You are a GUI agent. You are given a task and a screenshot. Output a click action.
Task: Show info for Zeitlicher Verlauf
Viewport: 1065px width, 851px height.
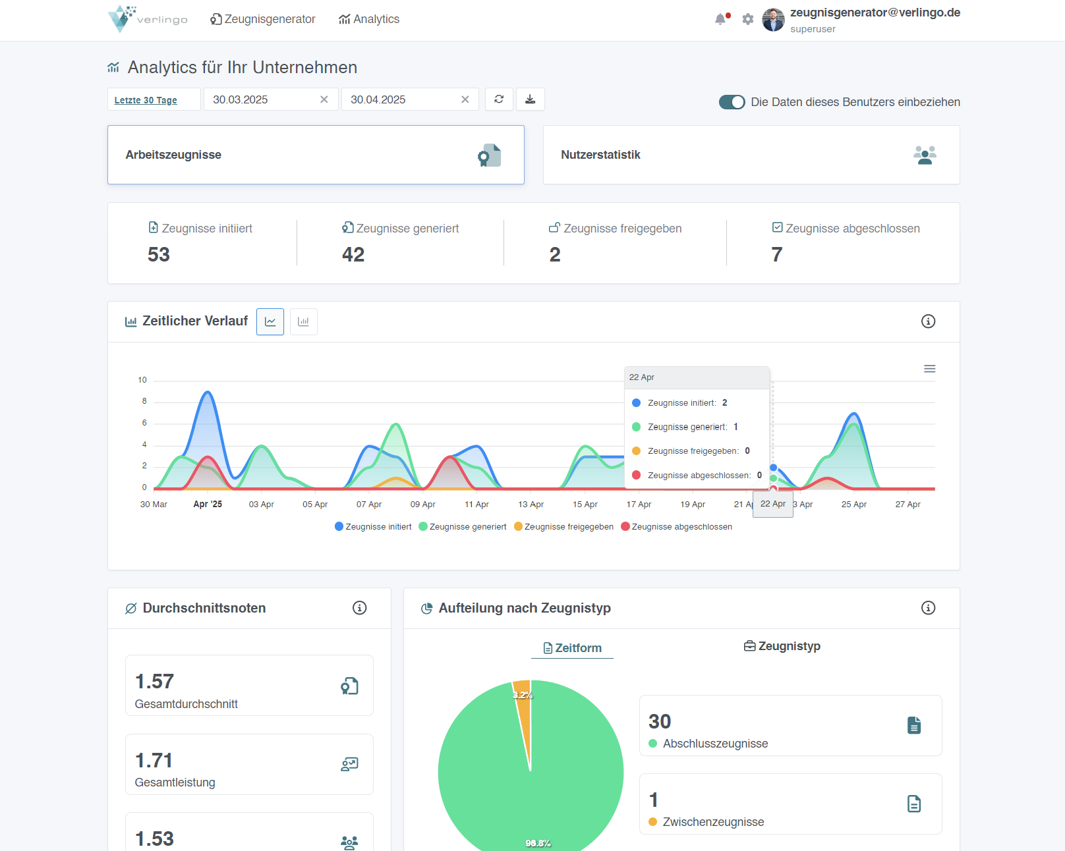(x=928, y=321)
